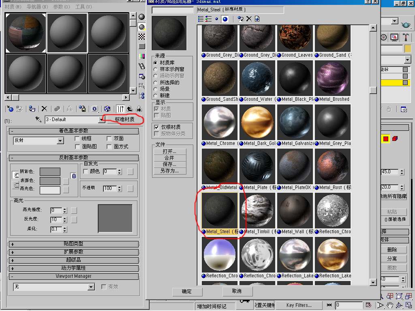This screenshot has height=311, width=415.
Task: Expand the 超级品 rollout
Action: (x=74, y=260)
